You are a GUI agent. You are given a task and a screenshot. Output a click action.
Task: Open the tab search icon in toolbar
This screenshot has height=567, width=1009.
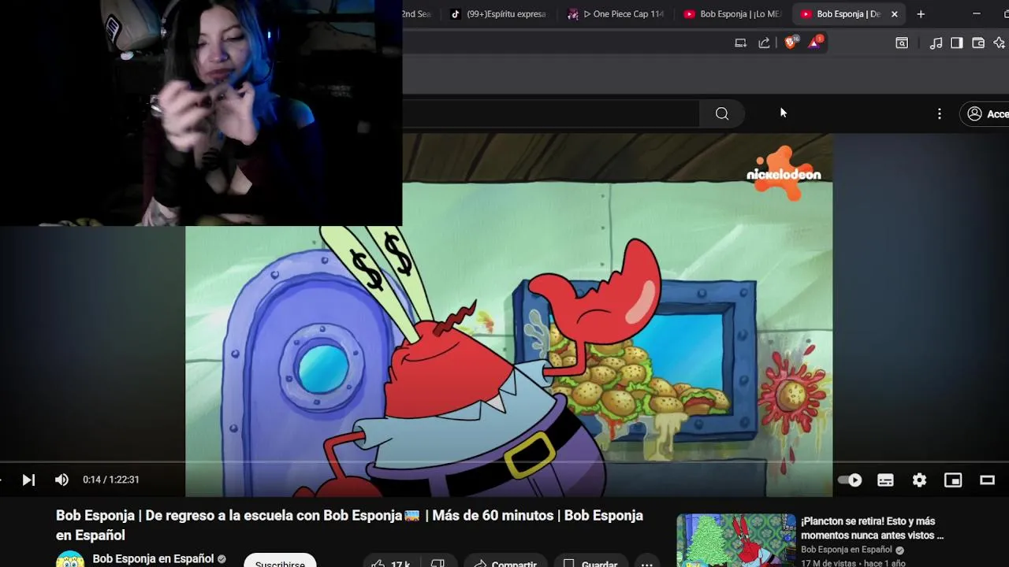pos(902,43)
